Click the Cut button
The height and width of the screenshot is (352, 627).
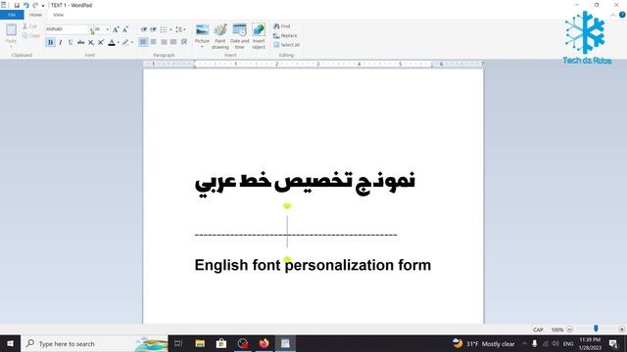coord(29,26)
